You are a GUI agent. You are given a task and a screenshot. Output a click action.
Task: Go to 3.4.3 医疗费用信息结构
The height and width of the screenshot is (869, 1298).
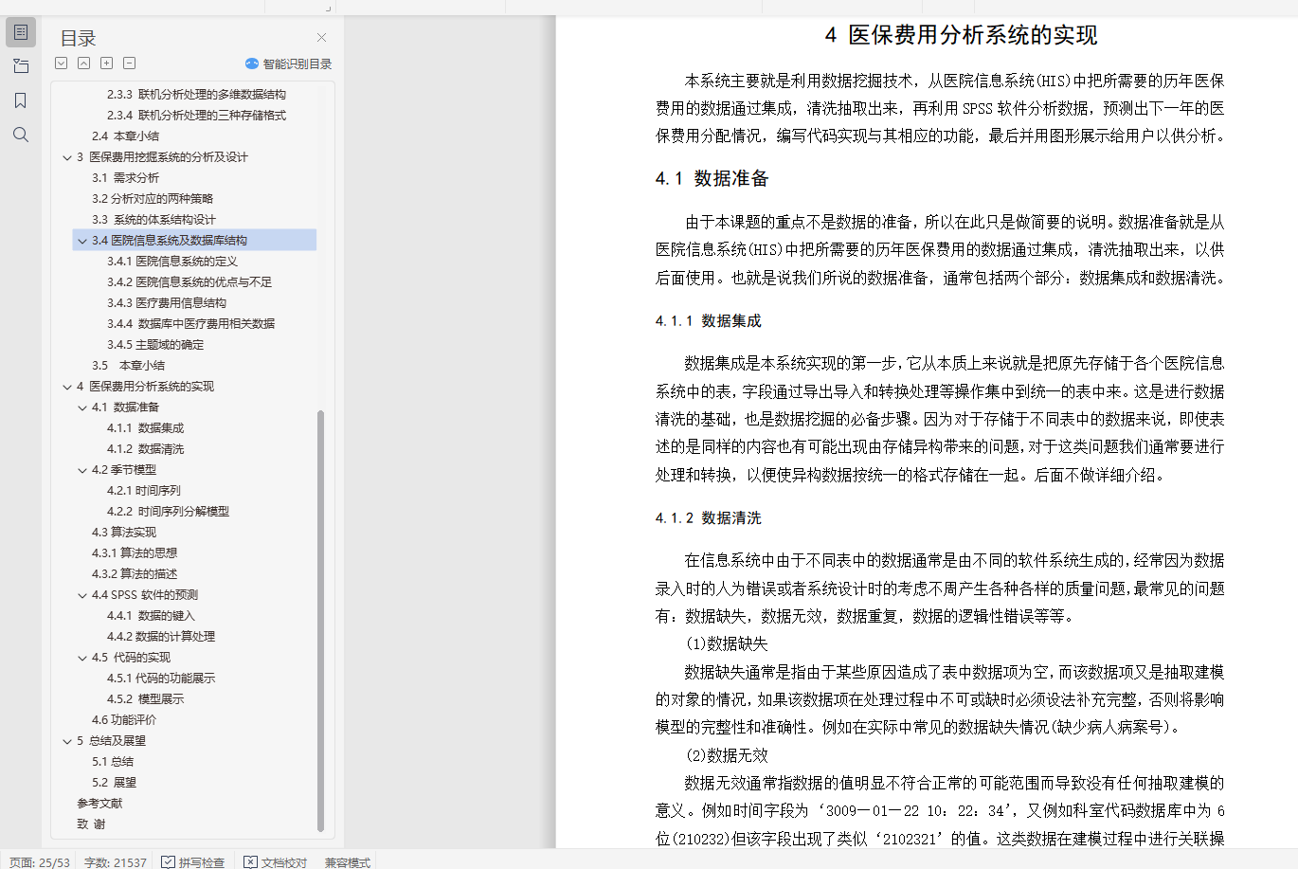pyautogui.click(x=167, y=303)
